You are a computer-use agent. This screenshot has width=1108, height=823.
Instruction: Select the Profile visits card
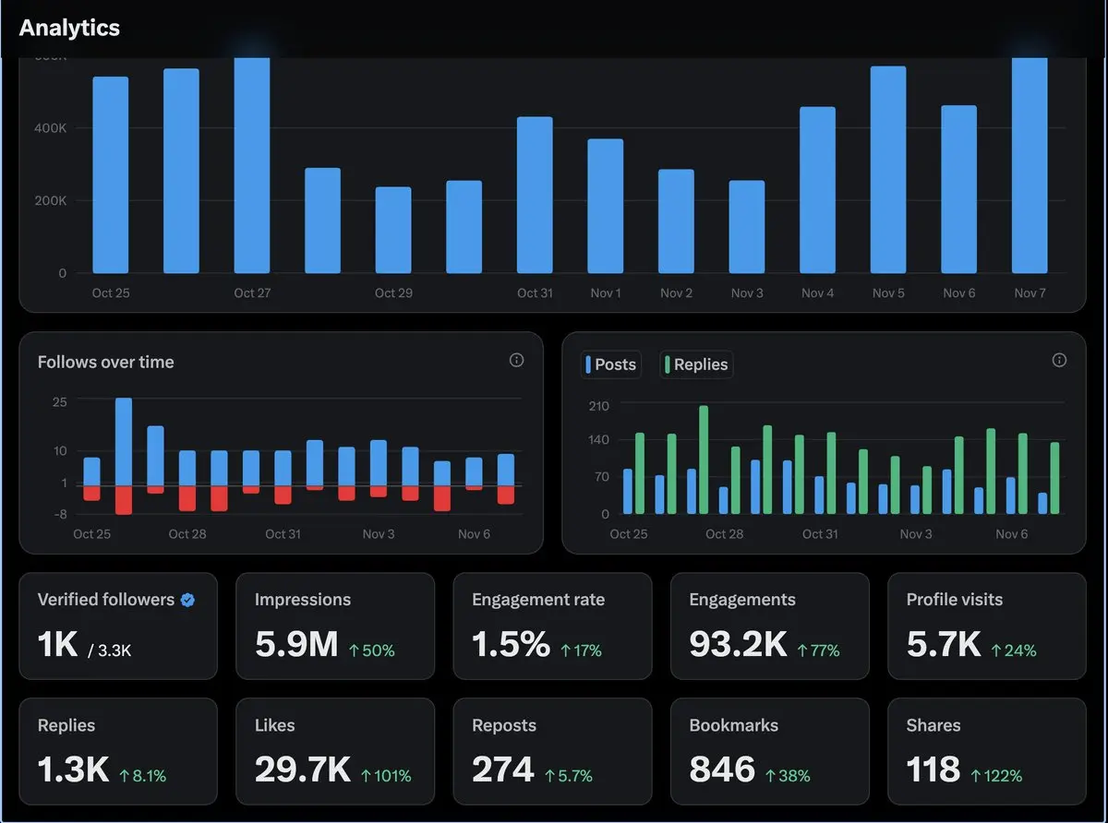987,626
